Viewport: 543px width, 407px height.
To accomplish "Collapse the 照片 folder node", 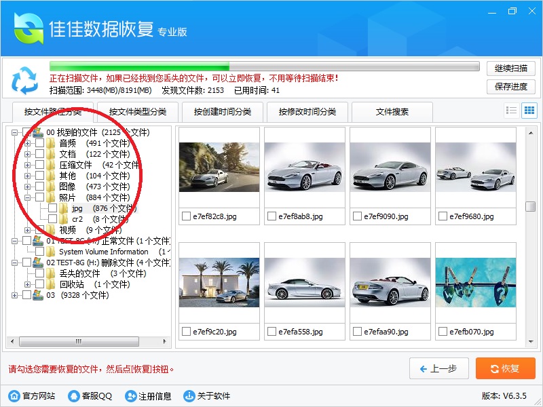I will 28,197.
